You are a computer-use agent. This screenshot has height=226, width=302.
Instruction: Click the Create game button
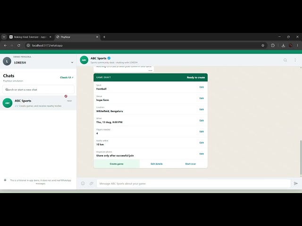[x=117, y=164]
